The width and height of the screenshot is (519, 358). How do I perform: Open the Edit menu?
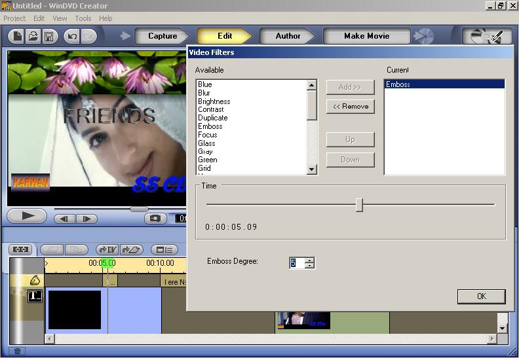pos(39,18)
